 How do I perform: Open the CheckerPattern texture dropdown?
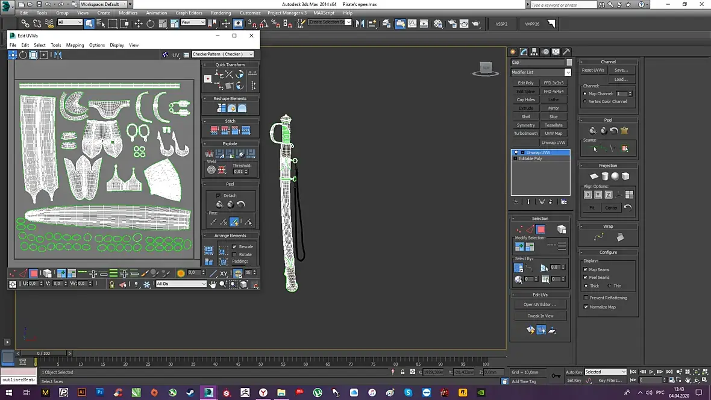[x=222, y=54]
